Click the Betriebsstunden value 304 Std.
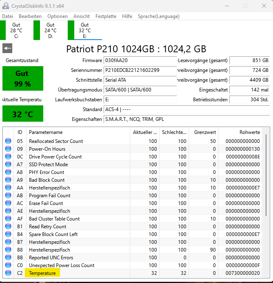 click(x=250, y=100)
